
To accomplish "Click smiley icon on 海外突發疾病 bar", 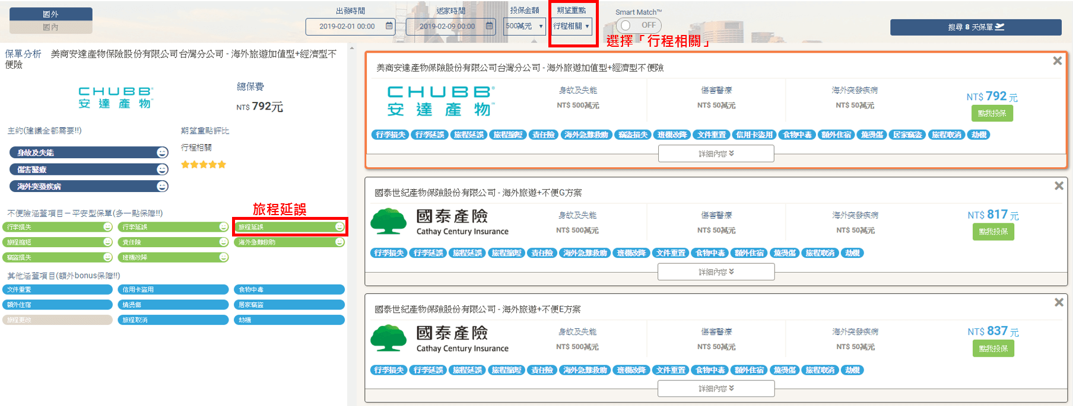I will click(162, 187).
